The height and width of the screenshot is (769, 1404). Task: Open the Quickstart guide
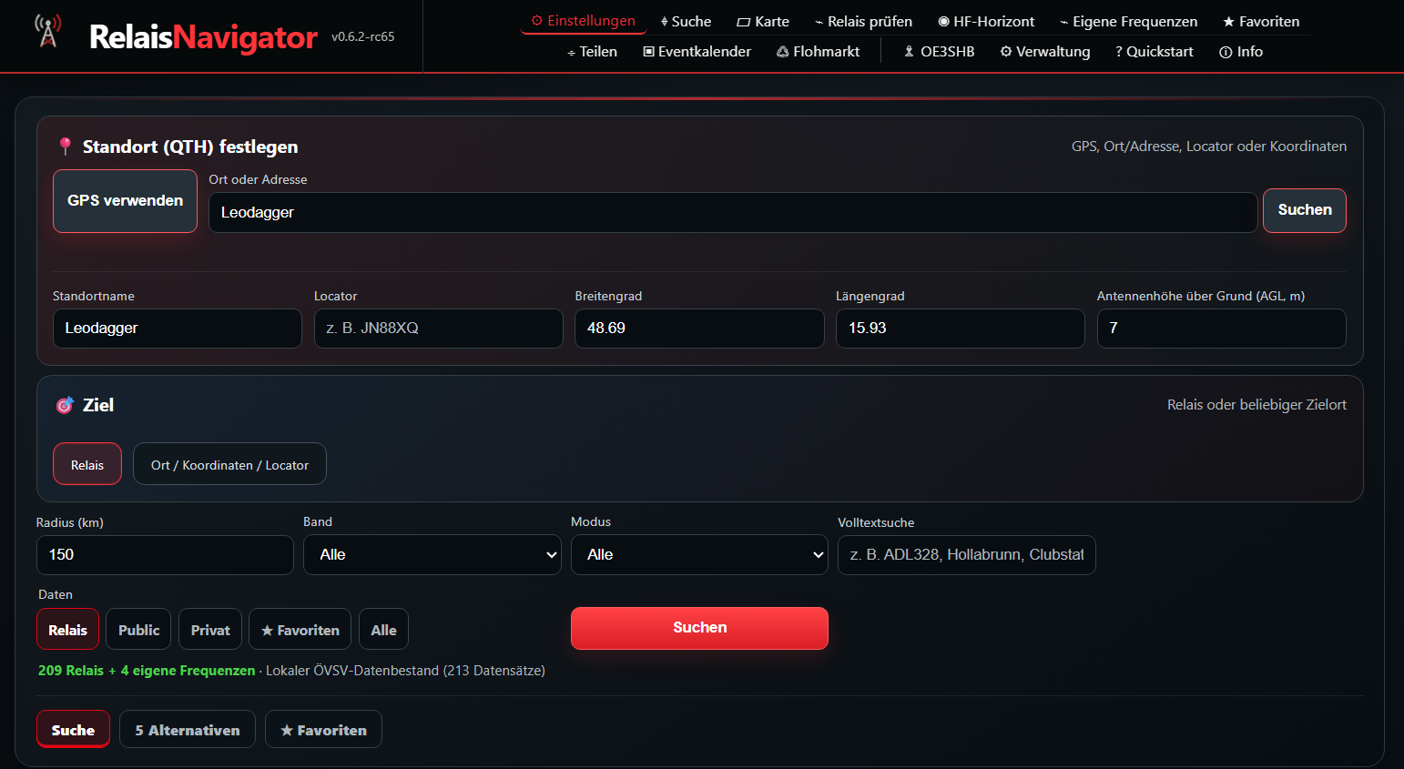pos(1155,52)
